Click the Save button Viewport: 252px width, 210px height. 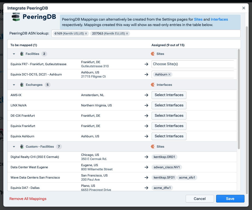click(x=230, y=198)
